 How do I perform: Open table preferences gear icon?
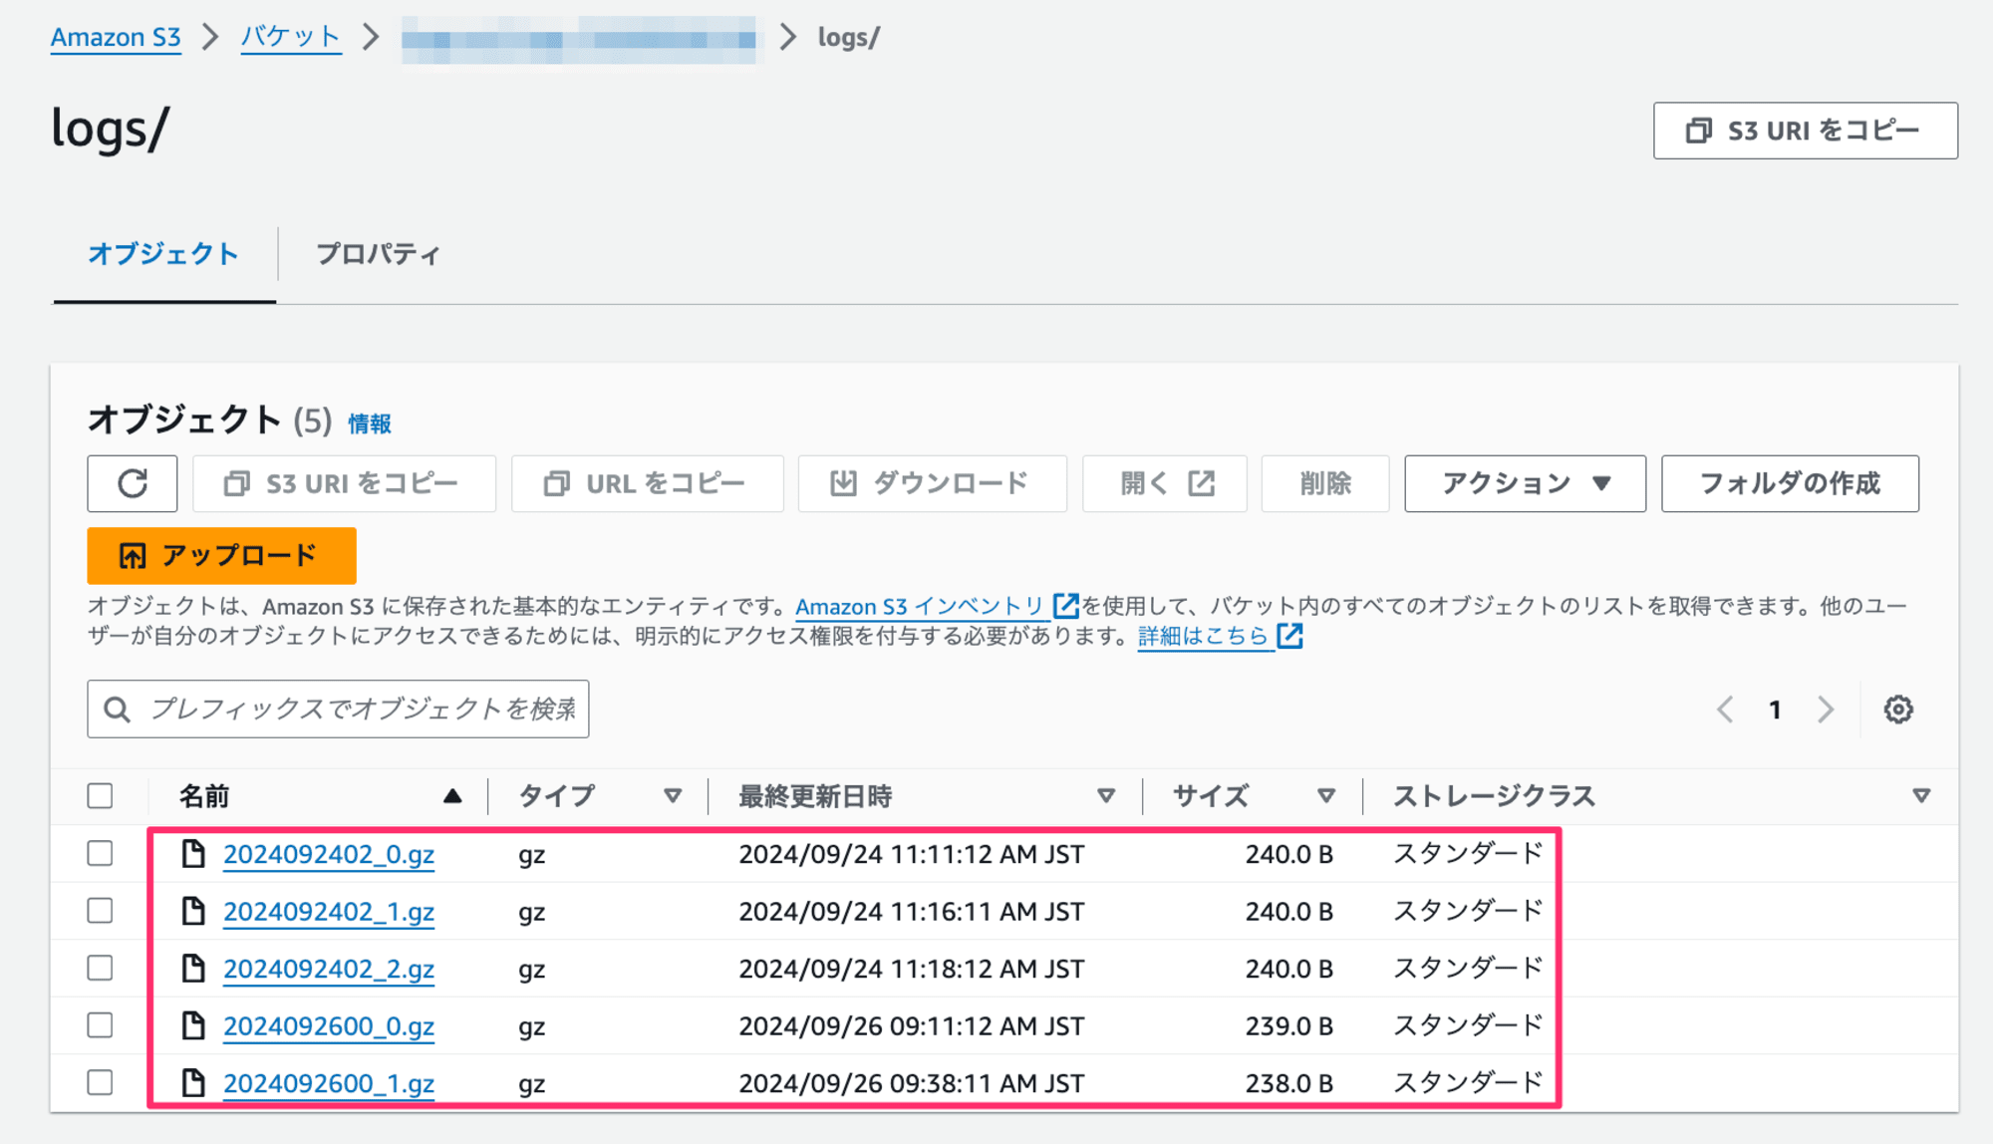pos(1898,710)
